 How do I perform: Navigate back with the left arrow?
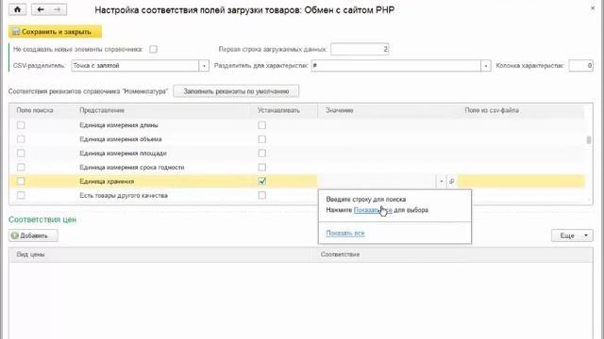click(40, 9)
